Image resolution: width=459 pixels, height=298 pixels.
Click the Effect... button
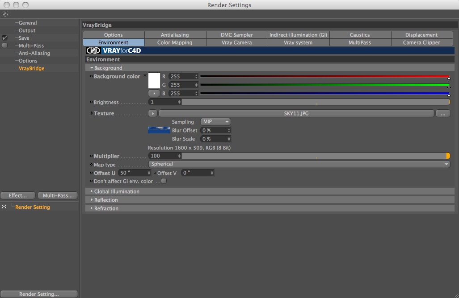click(x=18, y=195)
